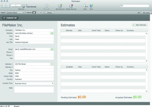Open the Customer List
Screen dimensions: 152x107
coord(10,18)
